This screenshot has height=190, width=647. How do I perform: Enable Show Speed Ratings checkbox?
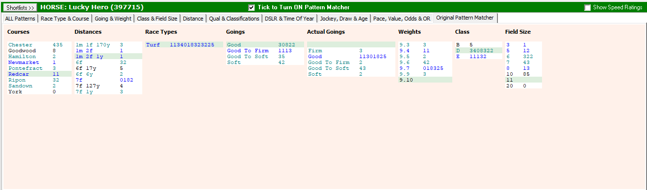[x=588, y=7]
